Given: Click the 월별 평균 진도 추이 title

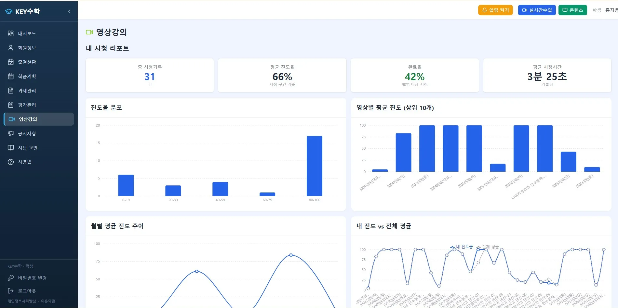Looking at the screenshot, I should pyautogui.click(x=117, y=226).
